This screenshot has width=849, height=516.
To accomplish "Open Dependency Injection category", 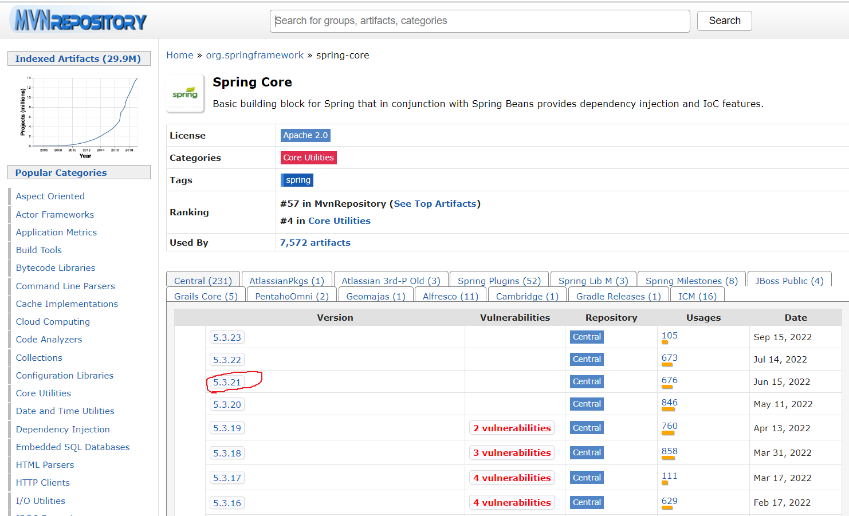I will (x=62, y=429).
